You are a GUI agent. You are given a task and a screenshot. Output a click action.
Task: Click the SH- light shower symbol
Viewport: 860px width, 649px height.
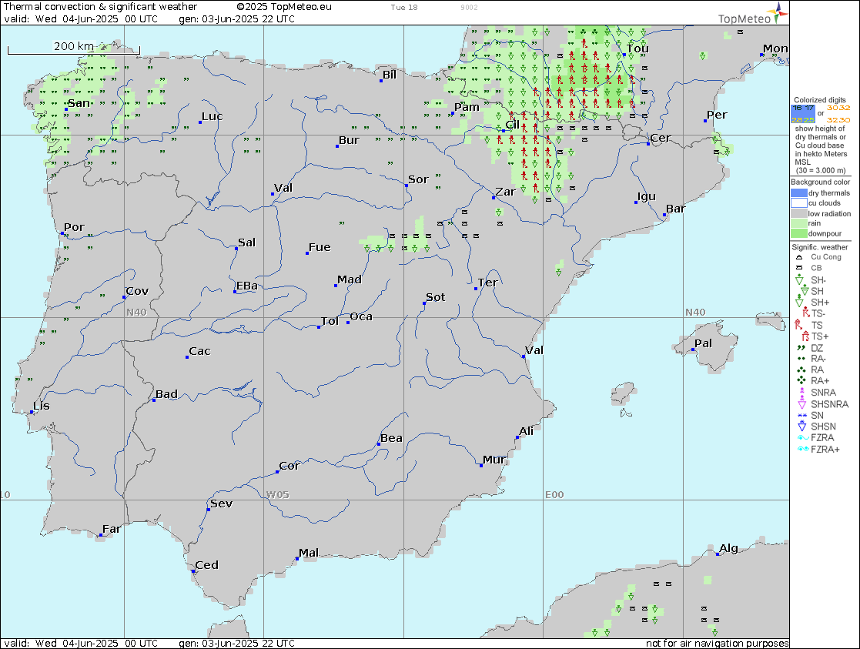click(x=799, y=280)
